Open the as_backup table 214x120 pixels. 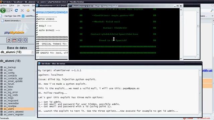click(10, 67)
